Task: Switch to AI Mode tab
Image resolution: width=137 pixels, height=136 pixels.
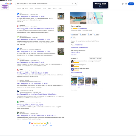Action: (x=19, y=9)
